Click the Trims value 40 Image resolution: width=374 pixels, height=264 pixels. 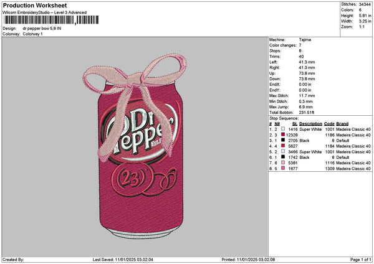(x=301, y=57)
